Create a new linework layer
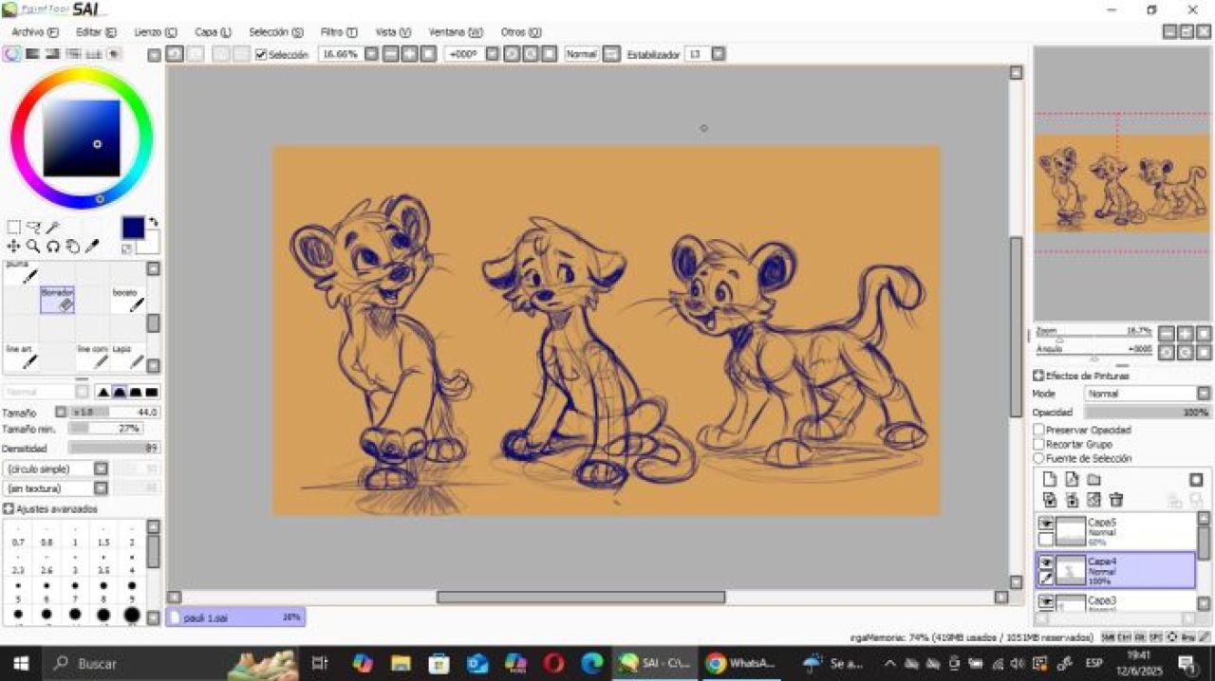Screen dimensions: 1215x681 [1072, 480]
